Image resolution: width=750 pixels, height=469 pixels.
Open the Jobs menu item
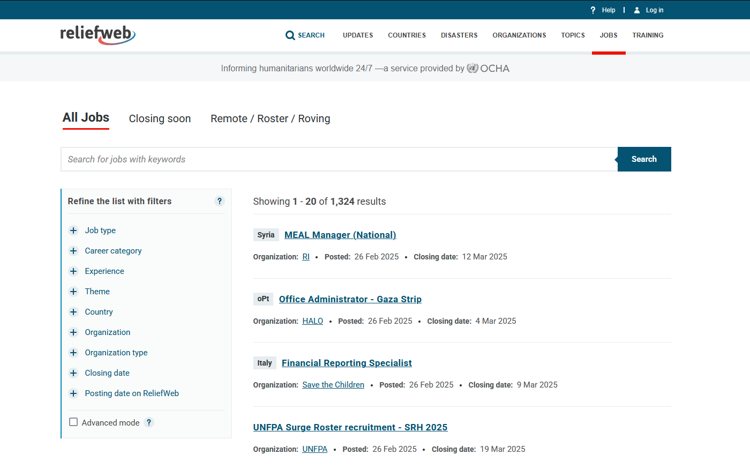(x=609, y=35)
